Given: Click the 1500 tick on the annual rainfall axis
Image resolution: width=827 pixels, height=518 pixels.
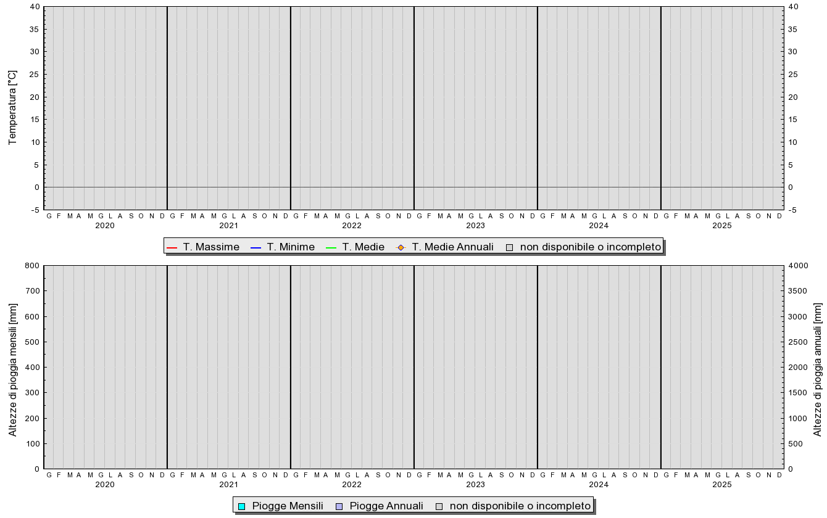Looking at the screenshot, I should tap(798, 393).
